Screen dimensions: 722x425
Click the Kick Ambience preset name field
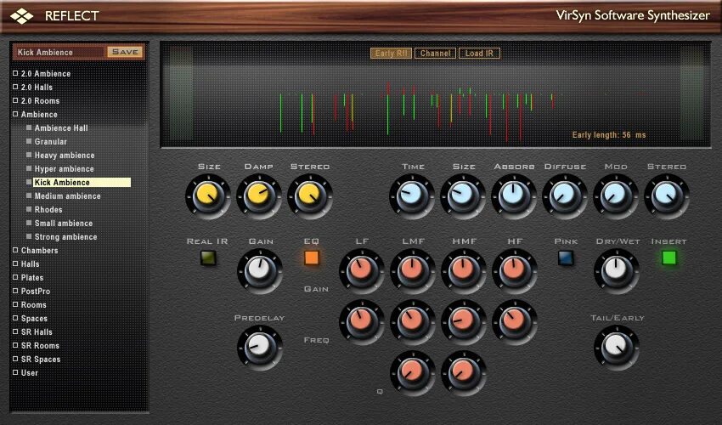click(x=59, y=52)
